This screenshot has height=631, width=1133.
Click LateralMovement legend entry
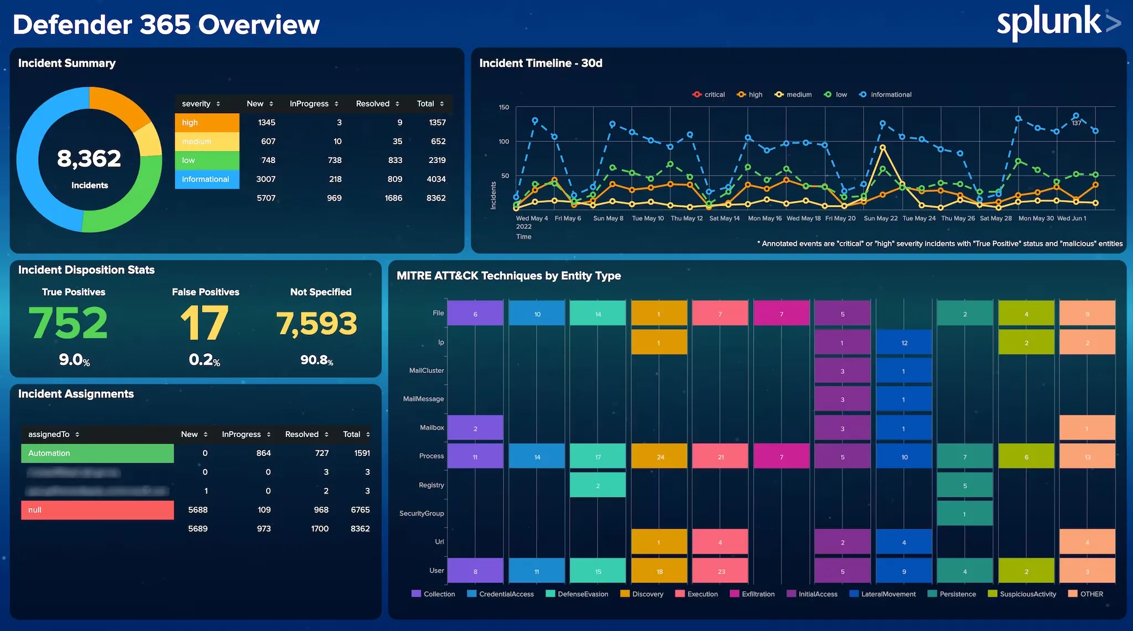[882, 594]
